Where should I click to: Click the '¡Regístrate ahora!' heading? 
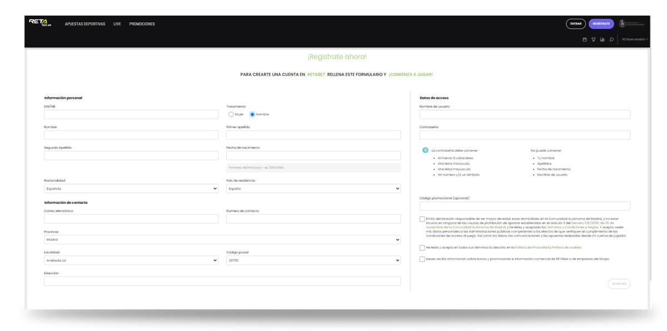(x=337, y=57)
